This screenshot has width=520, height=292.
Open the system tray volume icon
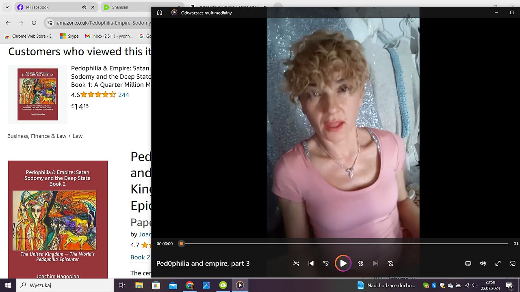[x=474, y=285]
